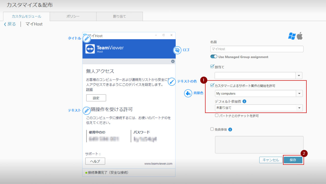Uncheck カスタマーによるサポート案件の開始を許可 checkbox
The height and width of the screenshot is (184, 326).
point(212,86)
